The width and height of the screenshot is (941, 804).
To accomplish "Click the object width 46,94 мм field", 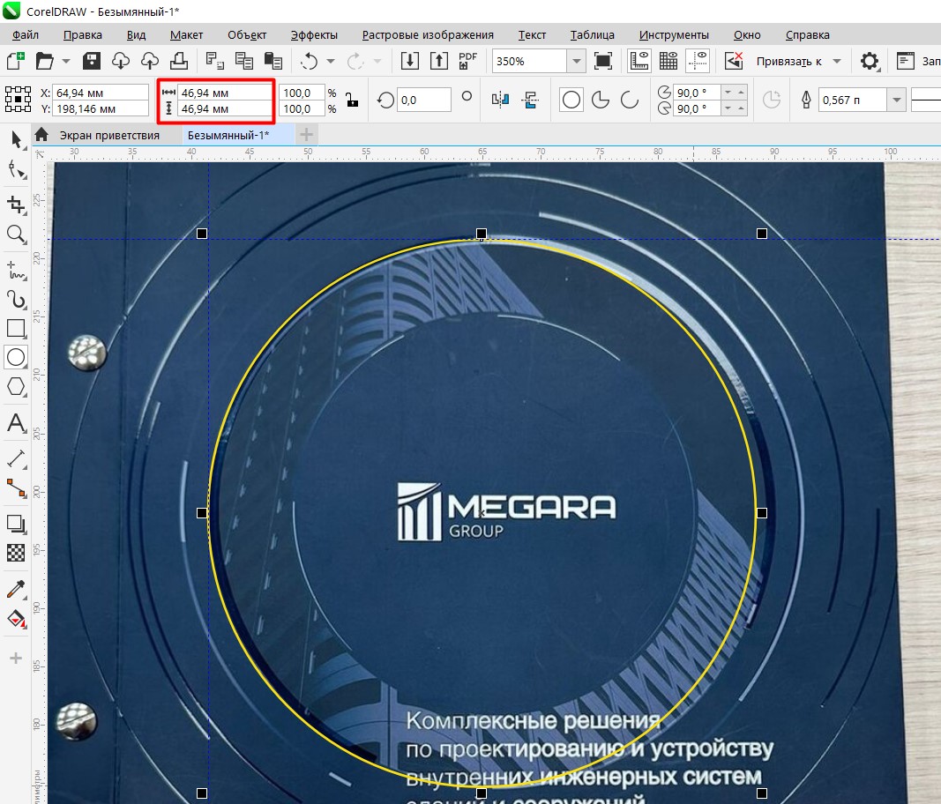I will tap(225, 93).
